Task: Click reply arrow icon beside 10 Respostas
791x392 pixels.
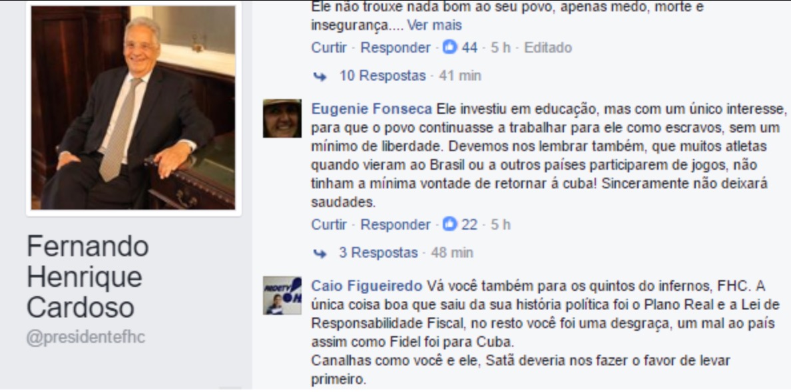Action: pyautogui.click(x=320, y=76)
